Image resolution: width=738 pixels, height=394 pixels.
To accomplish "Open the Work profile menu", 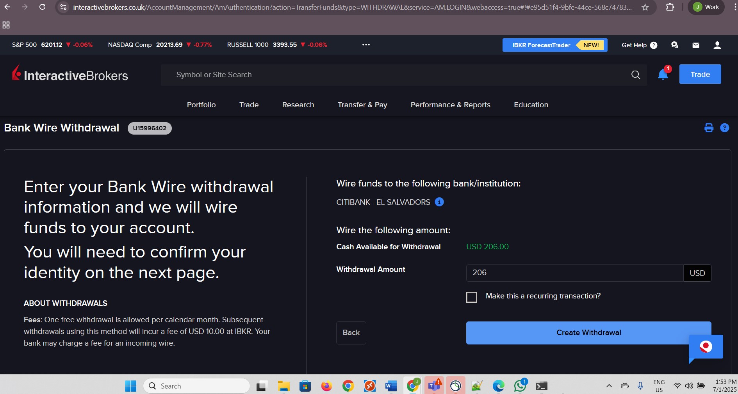I will click(x=706, y=7).
